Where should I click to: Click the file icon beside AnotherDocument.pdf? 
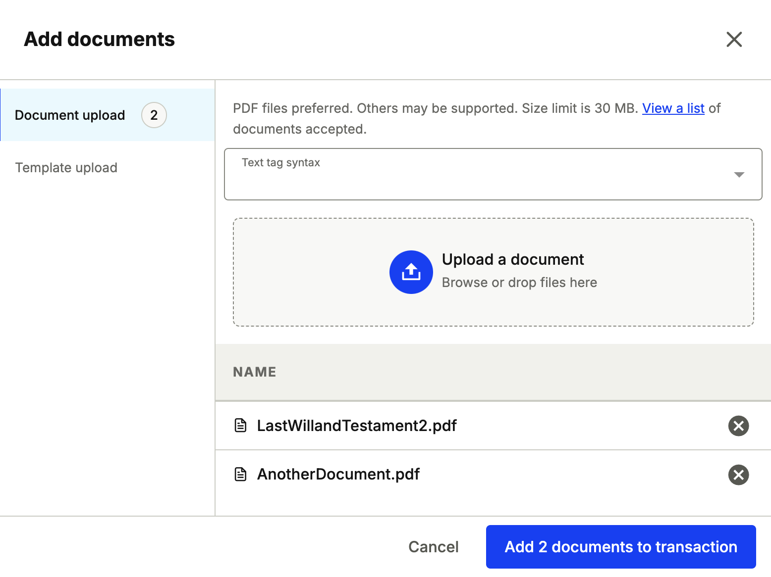(240, 474)
